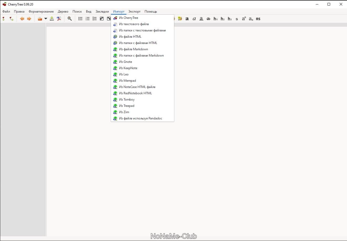Viewport: 347px width, 241px height.
Task: Save the document with the save icon
Action: click(52, 19)
